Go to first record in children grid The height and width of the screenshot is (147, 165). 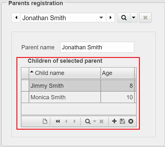pyautogui.click(x=58, y=121)
